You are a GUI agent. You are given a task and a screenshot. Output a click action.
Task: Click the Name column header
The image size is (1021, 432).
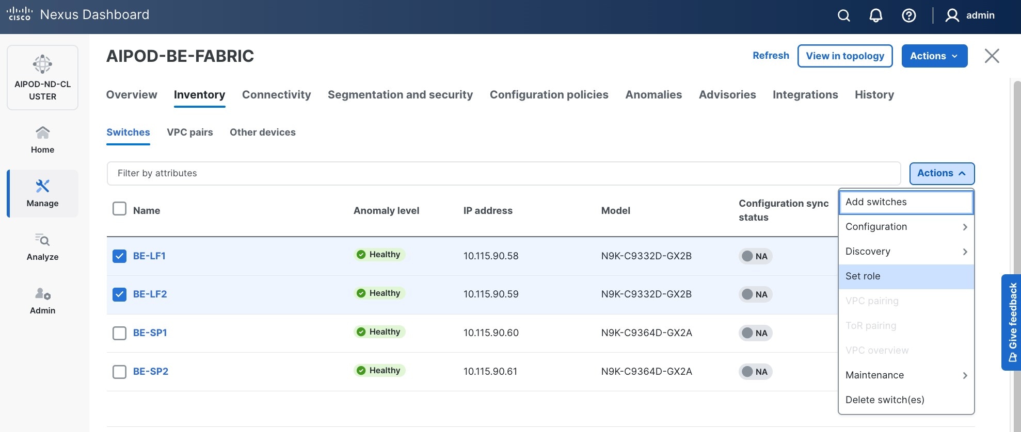click(147, 211)
